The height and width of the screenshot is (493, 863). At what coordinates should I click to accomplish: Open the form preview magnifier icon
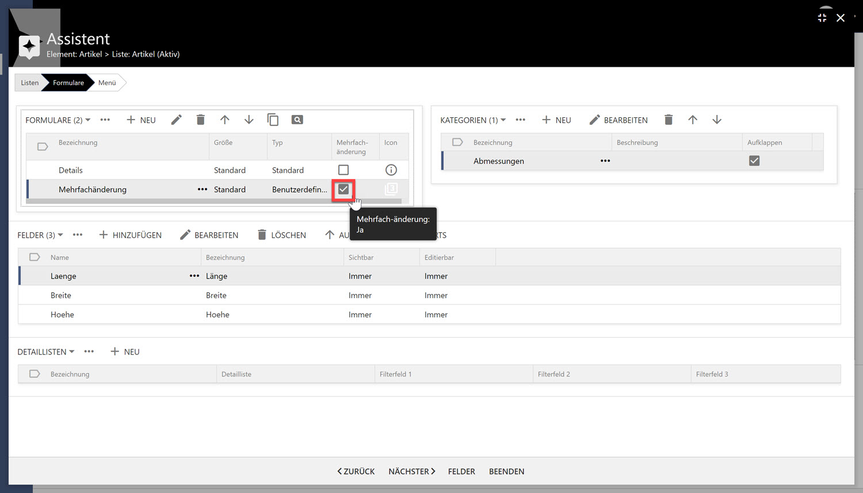pyautogui.click(x=297, y=120)
